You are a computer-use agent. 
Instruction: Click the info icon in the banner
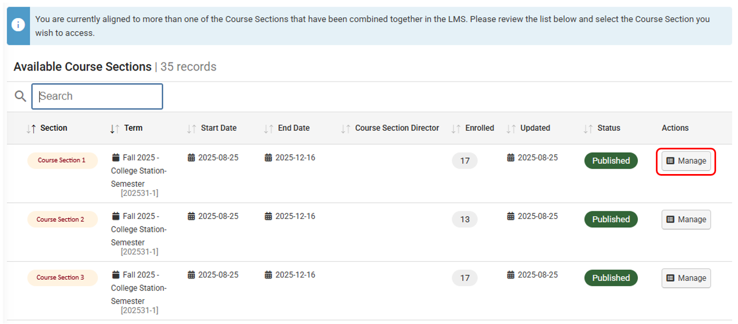(x=19, y=26)
